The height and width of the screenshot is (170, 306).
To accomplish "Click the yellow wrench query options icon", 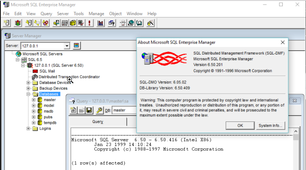I will pyautogui.click(x=99, y=110).
